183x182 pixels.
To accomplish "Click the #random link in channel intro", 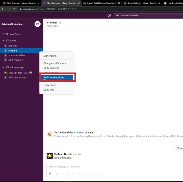I will tap(79, 132).
